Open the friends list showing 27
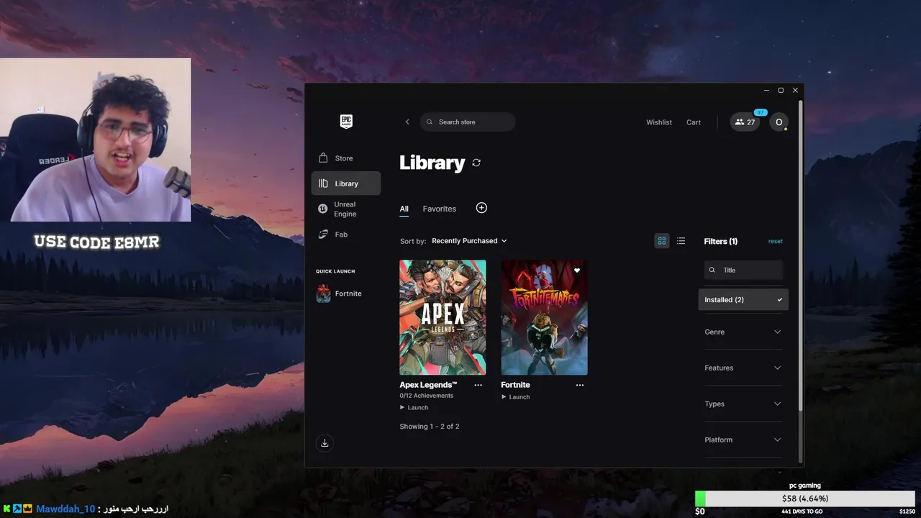Screen dimensions: 921x518 coord(745,122)
